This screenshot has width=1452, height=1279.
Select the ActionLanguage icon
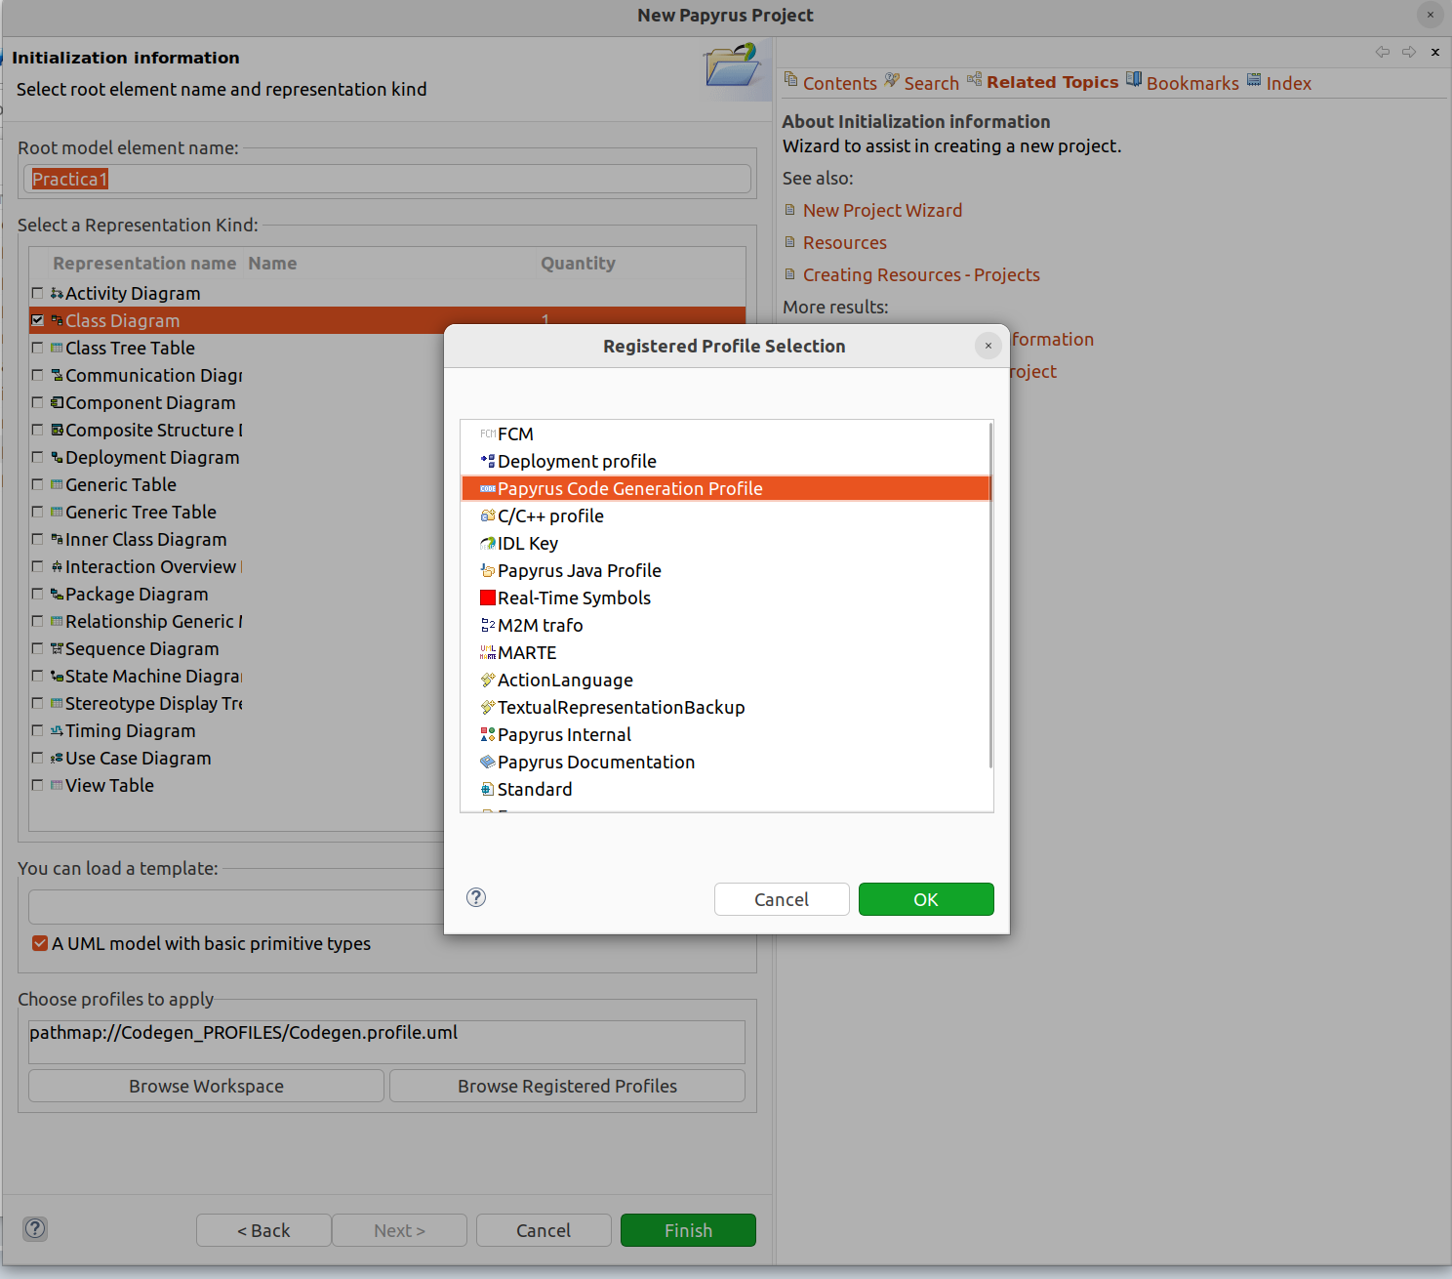pyautogui.click(x=488, y=680)
